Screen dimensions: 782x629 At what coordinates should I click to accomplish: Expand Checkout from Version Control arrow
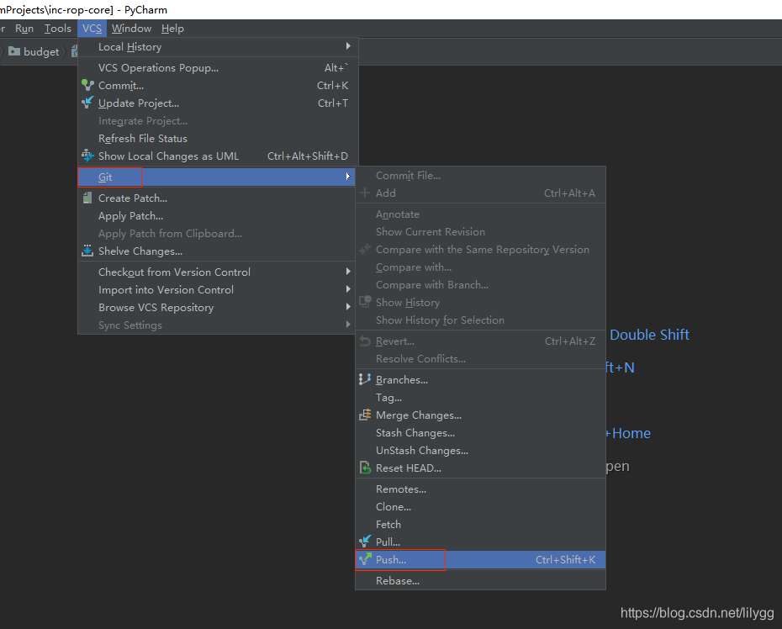(x=348, y=272)
